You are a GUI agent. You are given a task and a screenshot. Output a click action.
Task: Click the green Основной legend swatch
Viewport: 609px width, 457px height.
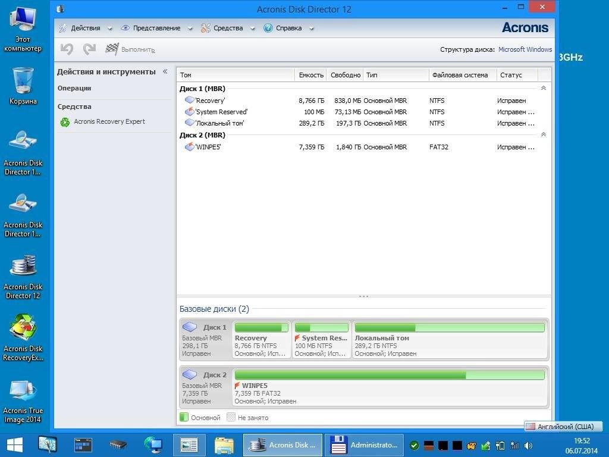183,417
